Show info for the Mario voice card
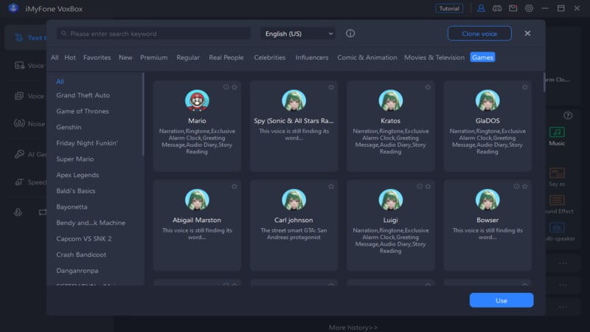Image resolution: width=590 pixels, height=332 pixels. 226,87
